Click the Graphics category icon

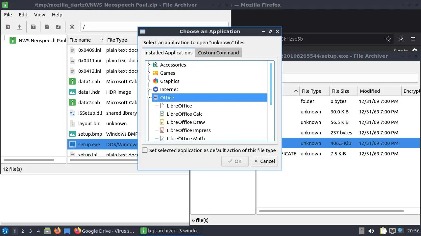pyautogui.click(x=156, y=81)
